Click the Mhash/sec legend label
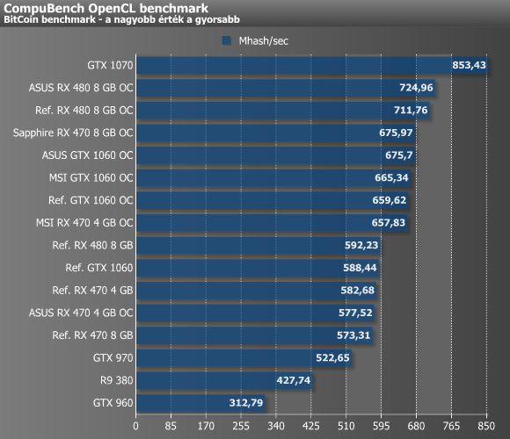The height and width of the screenshot is (439, 510). [264, 41]
